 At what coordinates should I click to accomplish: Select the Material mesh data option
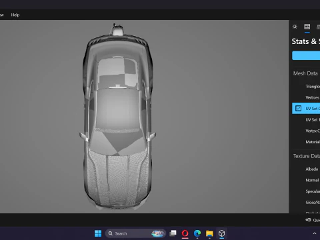(x=313, y=142)
